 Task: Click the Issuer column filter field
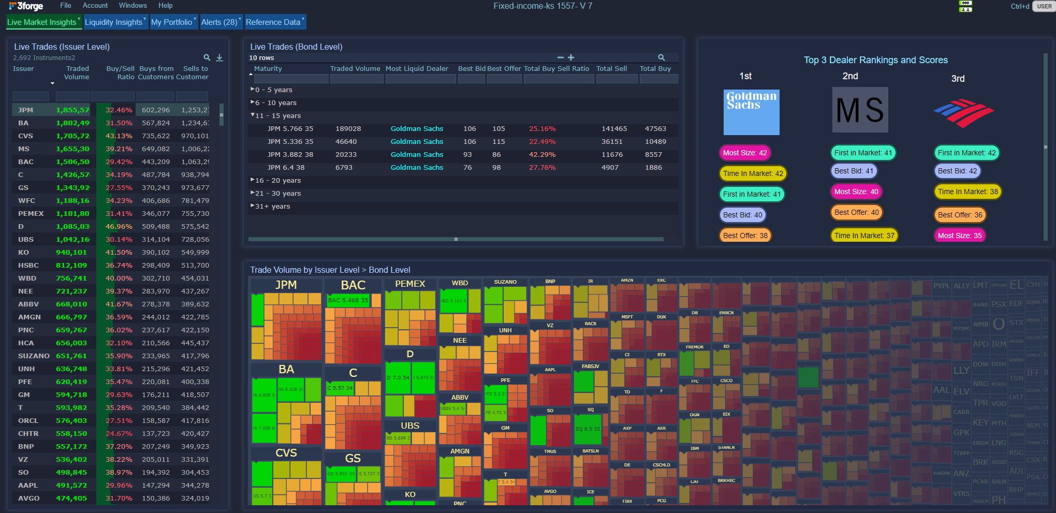pos(31,96)
